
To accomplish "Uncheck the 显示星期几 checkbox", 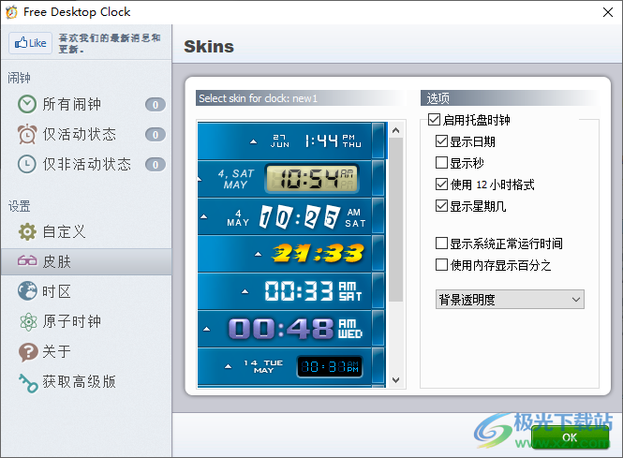I will click(x=441, y=206).
